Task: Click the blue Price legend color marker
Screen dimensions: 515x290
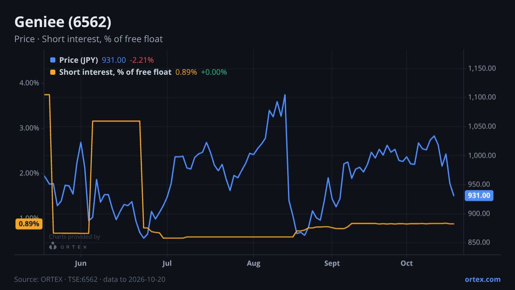Action: (53, 60)
